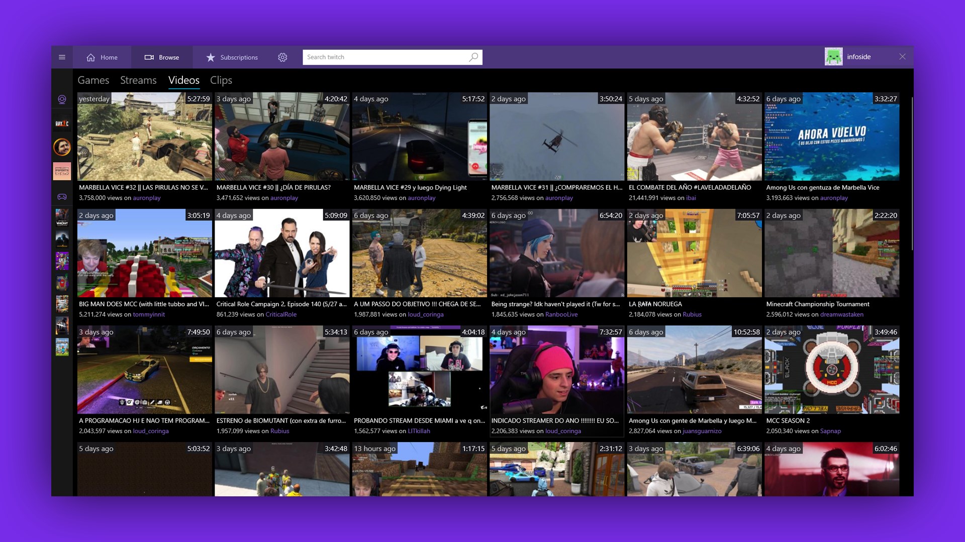Click the Subscriptions star icon
This screenshot has height=542, width=965.
[x=211, y=57]
